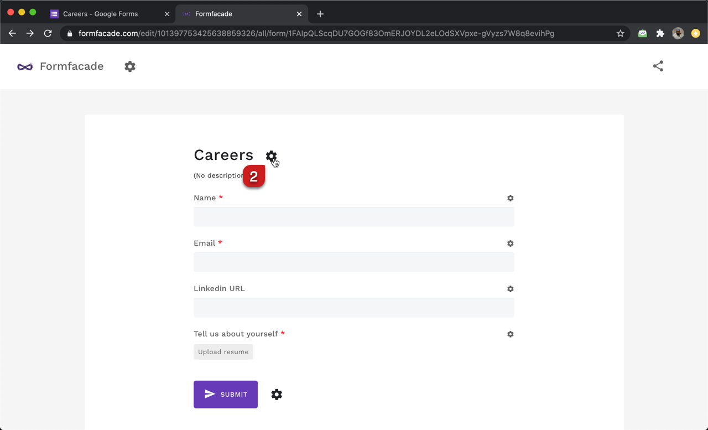The width and height of the screenshot is (708, 430).
Task: Open Formfacade header settings gear
Action: click(130, 66)
